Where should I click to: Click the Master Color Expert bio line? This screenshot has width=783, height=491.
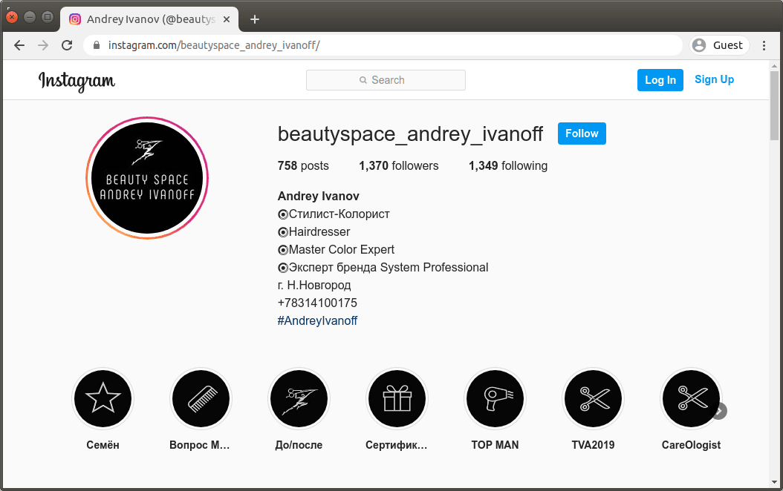click(336, 250)
